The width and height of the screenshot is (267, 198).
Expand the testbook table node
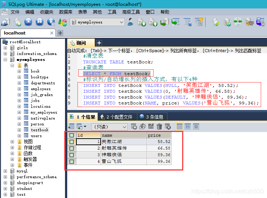point(19,130)
